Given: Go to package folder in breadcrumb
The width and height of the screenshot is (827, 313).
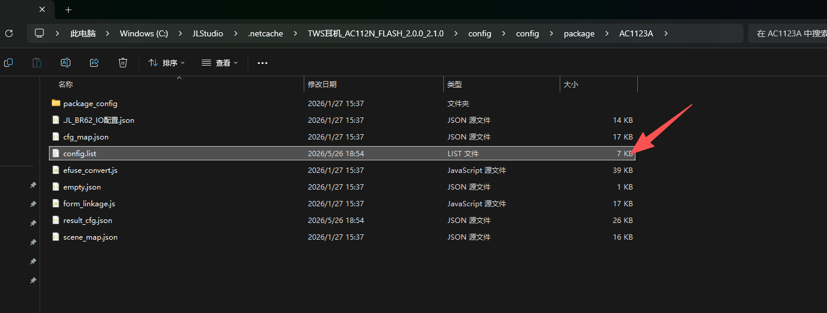Looking at the screenshot, I should pos(579,33).
